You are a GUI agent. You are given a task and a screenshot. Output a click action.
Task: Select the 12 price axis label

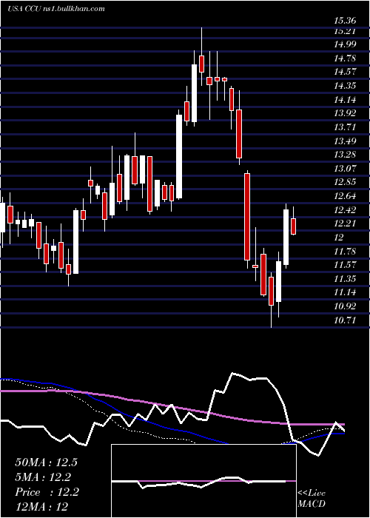click(339, 238)
